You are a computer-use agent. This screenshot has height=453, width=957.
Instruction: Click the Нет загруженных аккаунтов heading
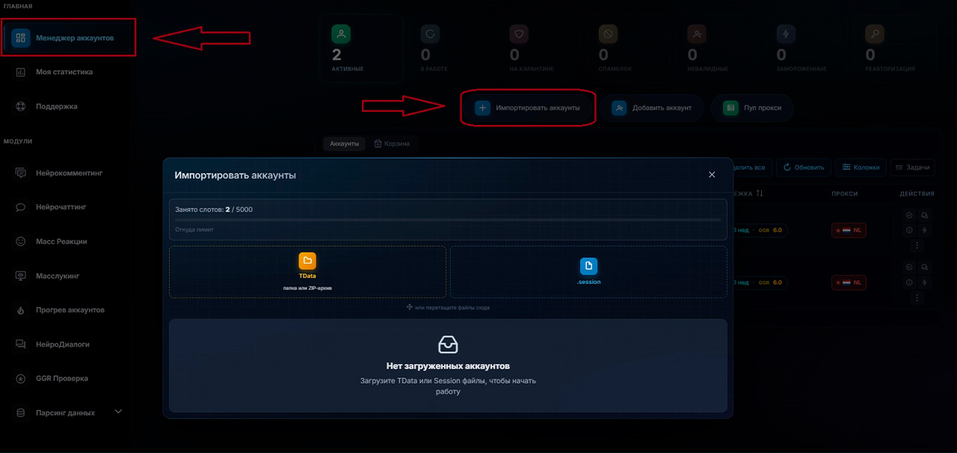click(448, 366)
